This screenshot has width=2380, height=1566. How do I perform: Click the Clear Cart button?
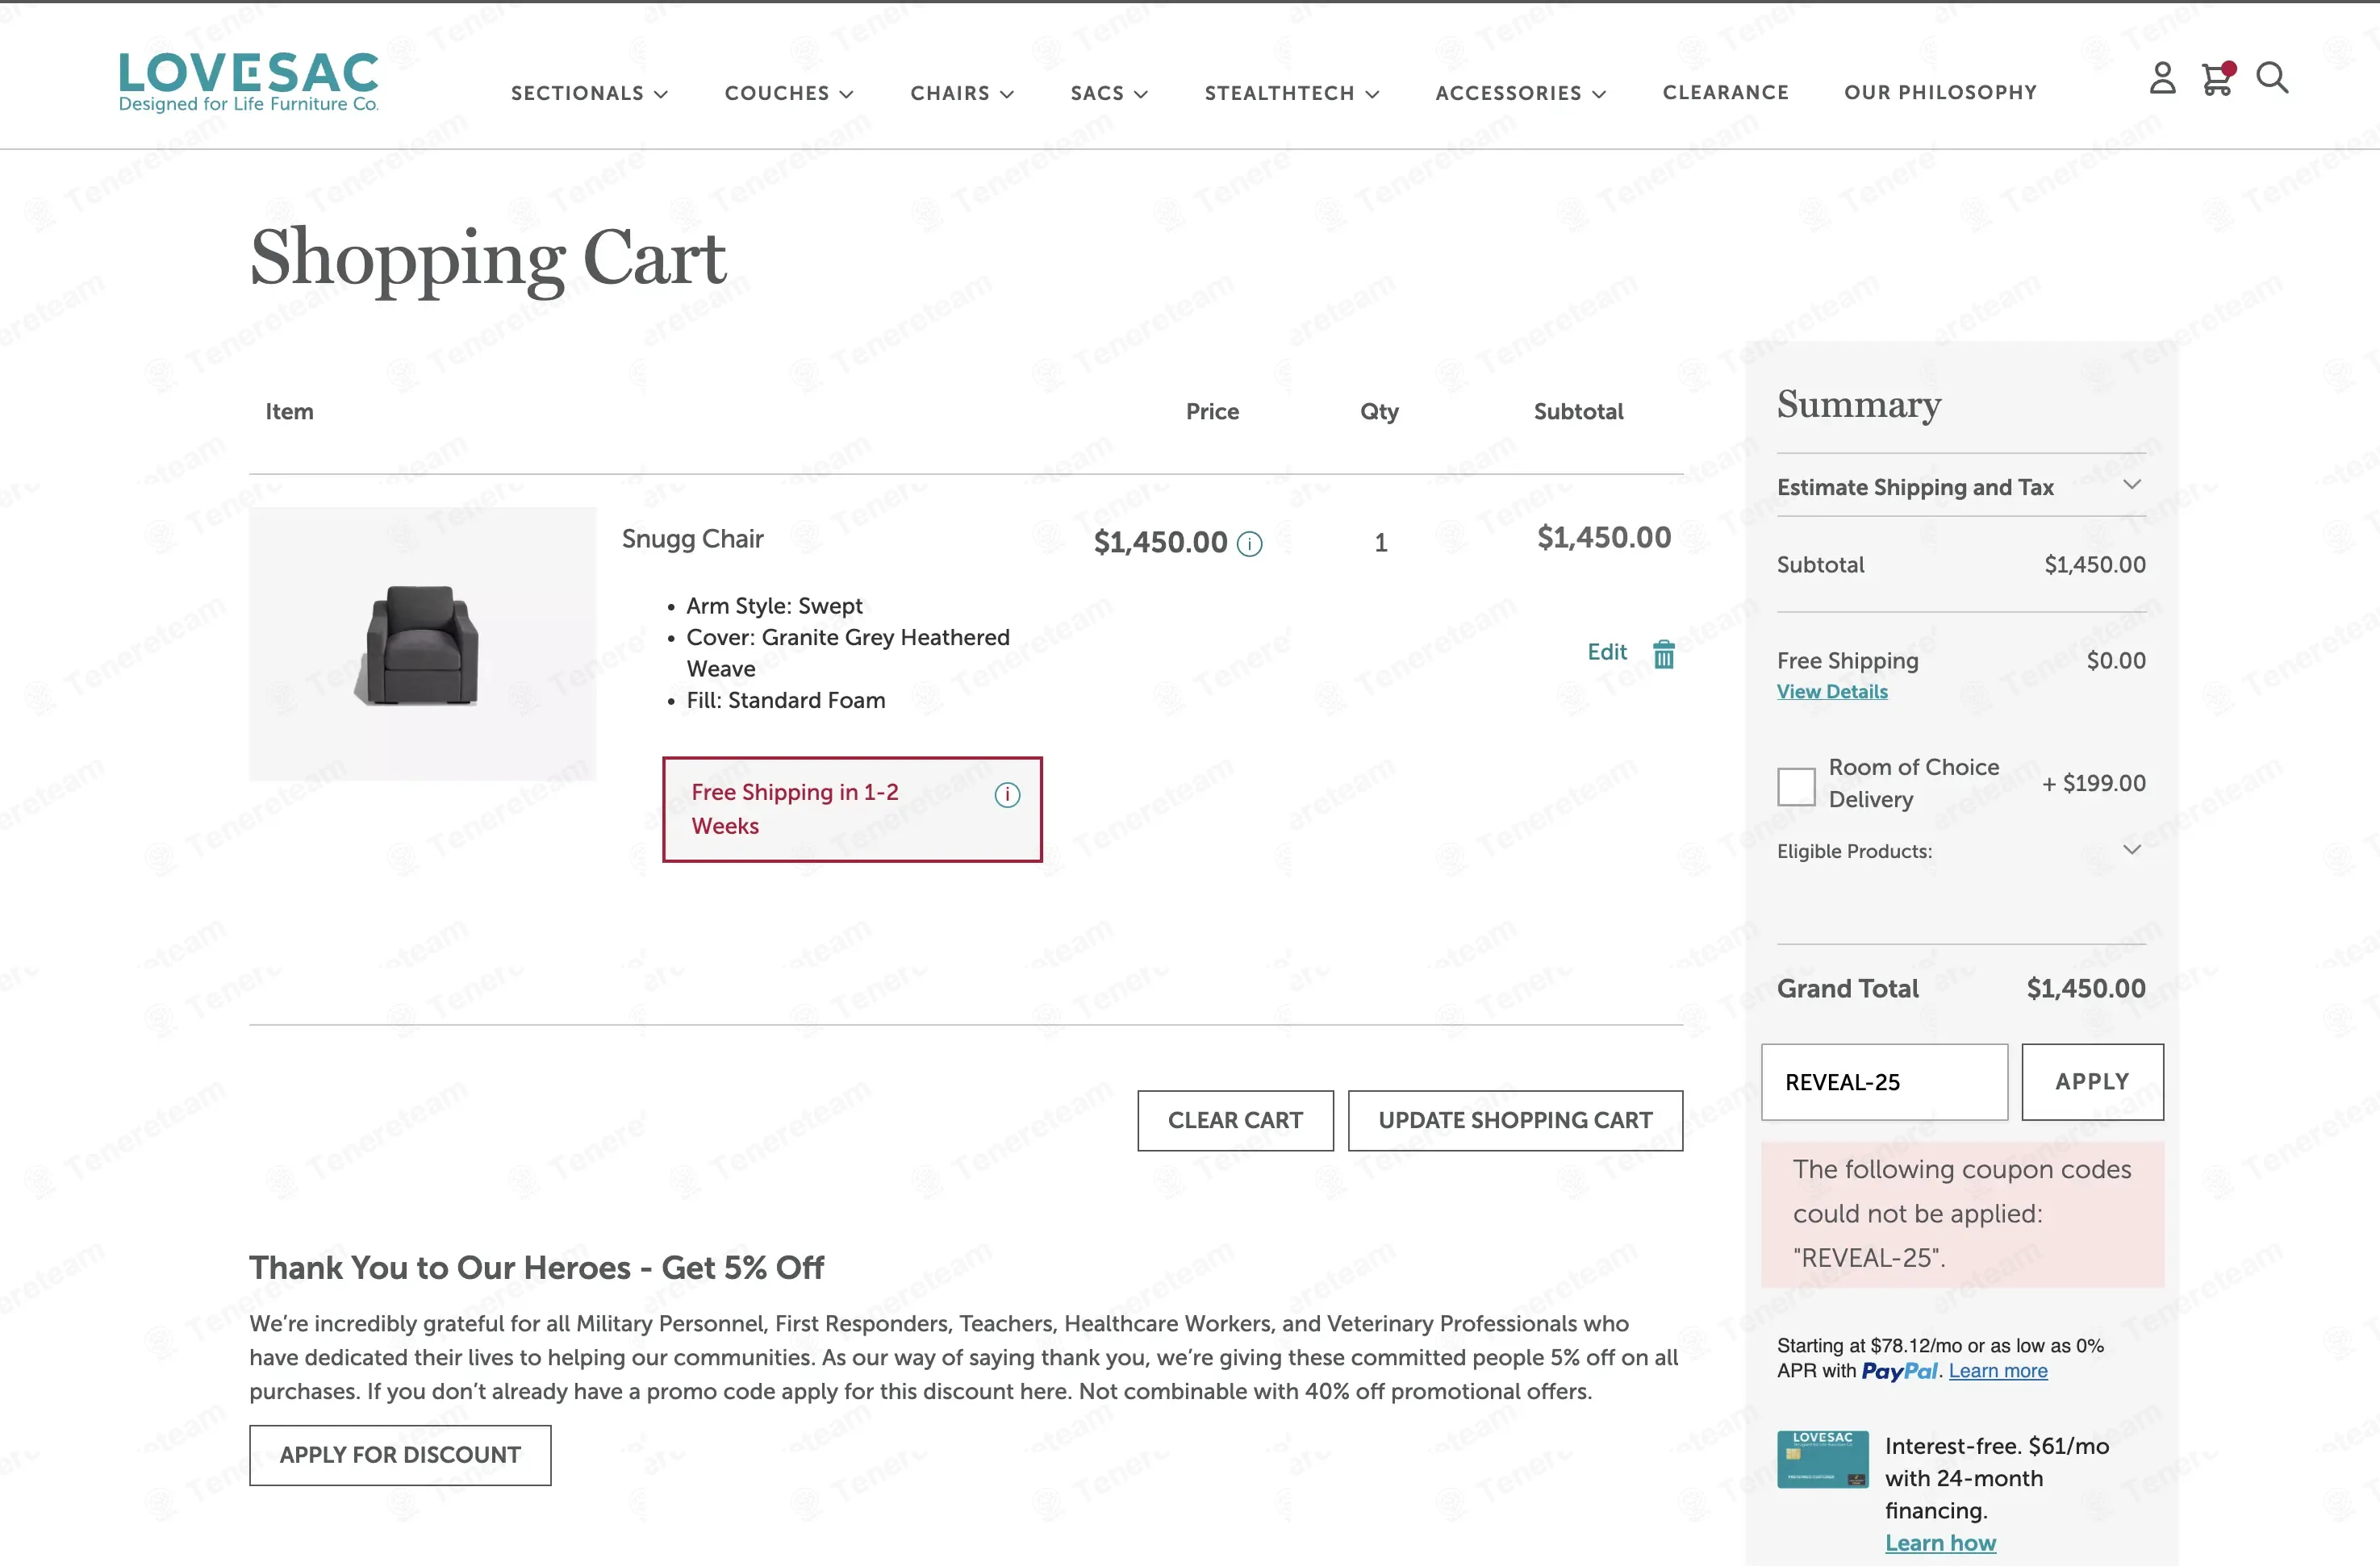[1235, 1120]
